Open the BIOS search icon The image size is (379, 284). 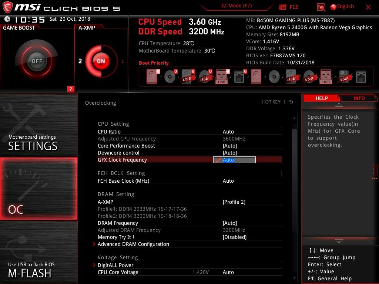pos(321,7)
